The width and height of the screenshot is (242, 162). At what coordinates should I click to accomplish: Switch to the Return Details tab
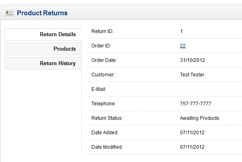[x=58, y=35]
